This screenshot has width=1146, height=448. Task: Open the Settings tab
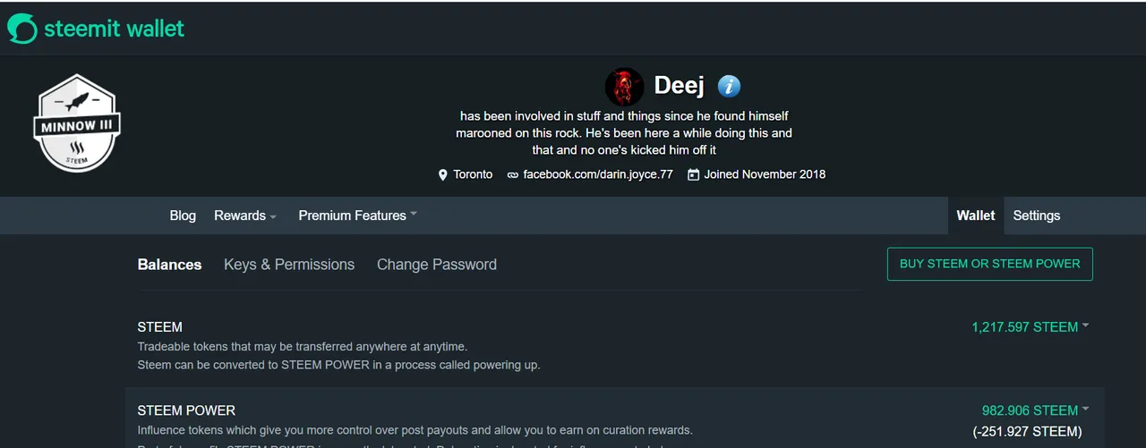pyautogui.click(x=1037, y=216)
